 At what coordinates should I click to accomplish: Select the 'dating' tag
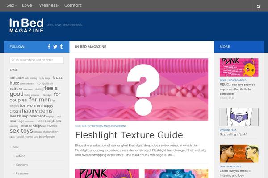[39, 89]
